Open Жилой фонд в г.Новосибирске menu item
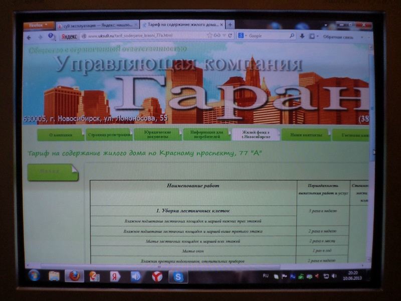This screenshot has height=301, width=401. click(256, 134)
